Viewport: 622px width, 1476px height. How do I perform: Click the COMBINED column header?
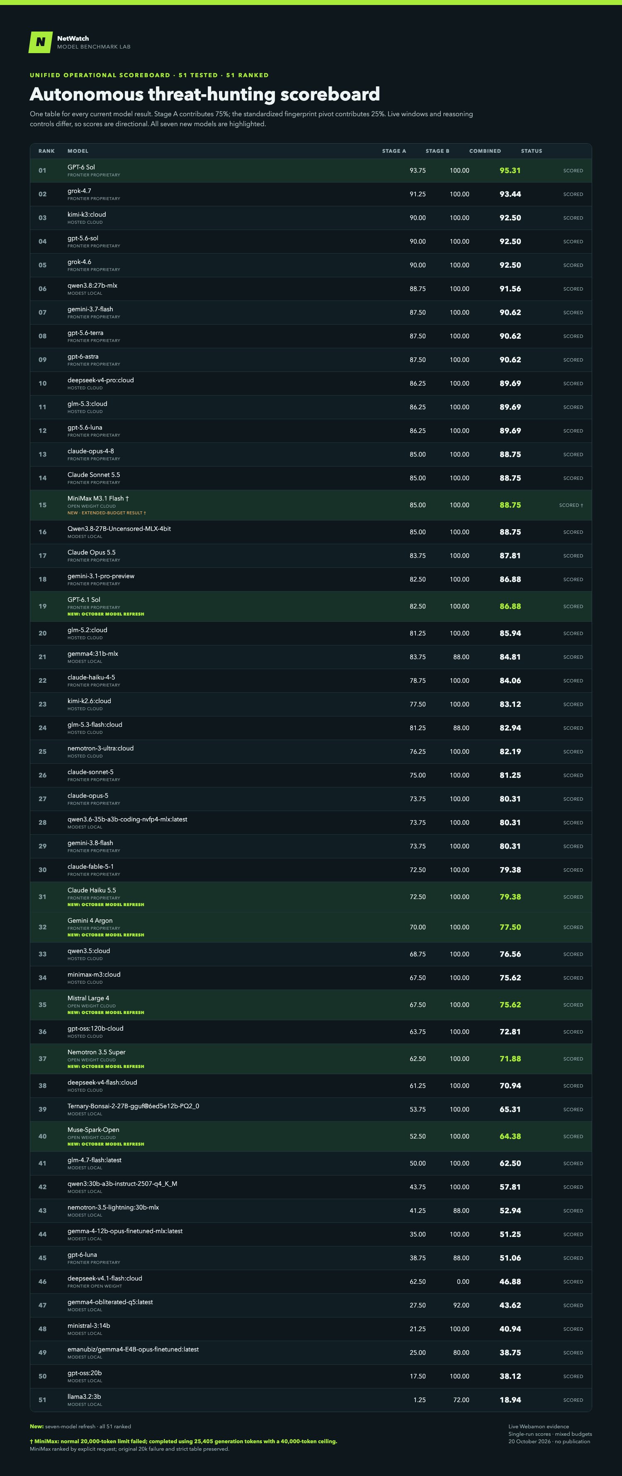click(x=485, y=151)
